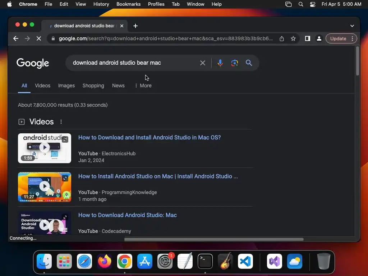
Task: Expand the tab search chevron
Action: [x=352, y=26]
